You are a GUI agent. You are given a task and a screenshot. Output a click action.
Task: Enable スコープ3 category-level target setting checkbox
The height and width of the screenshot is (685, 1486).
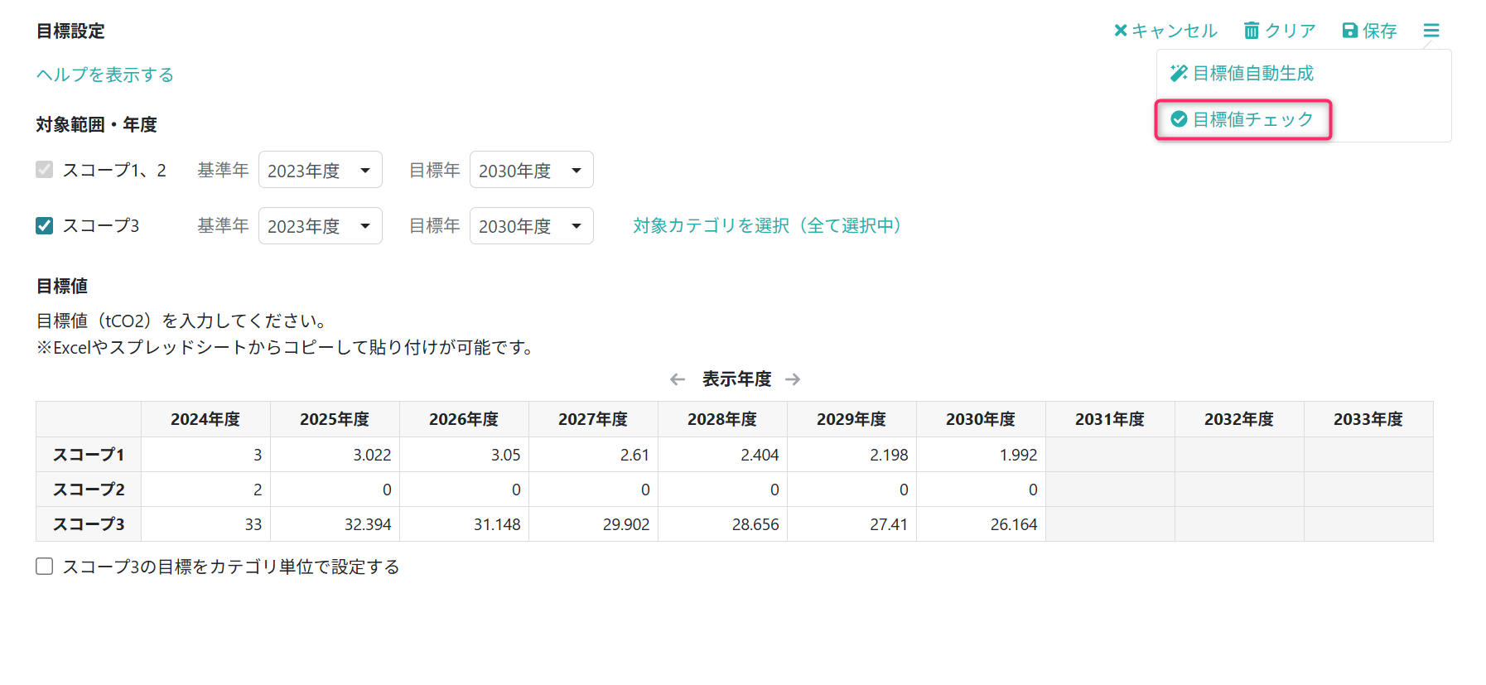coord(45,567)
